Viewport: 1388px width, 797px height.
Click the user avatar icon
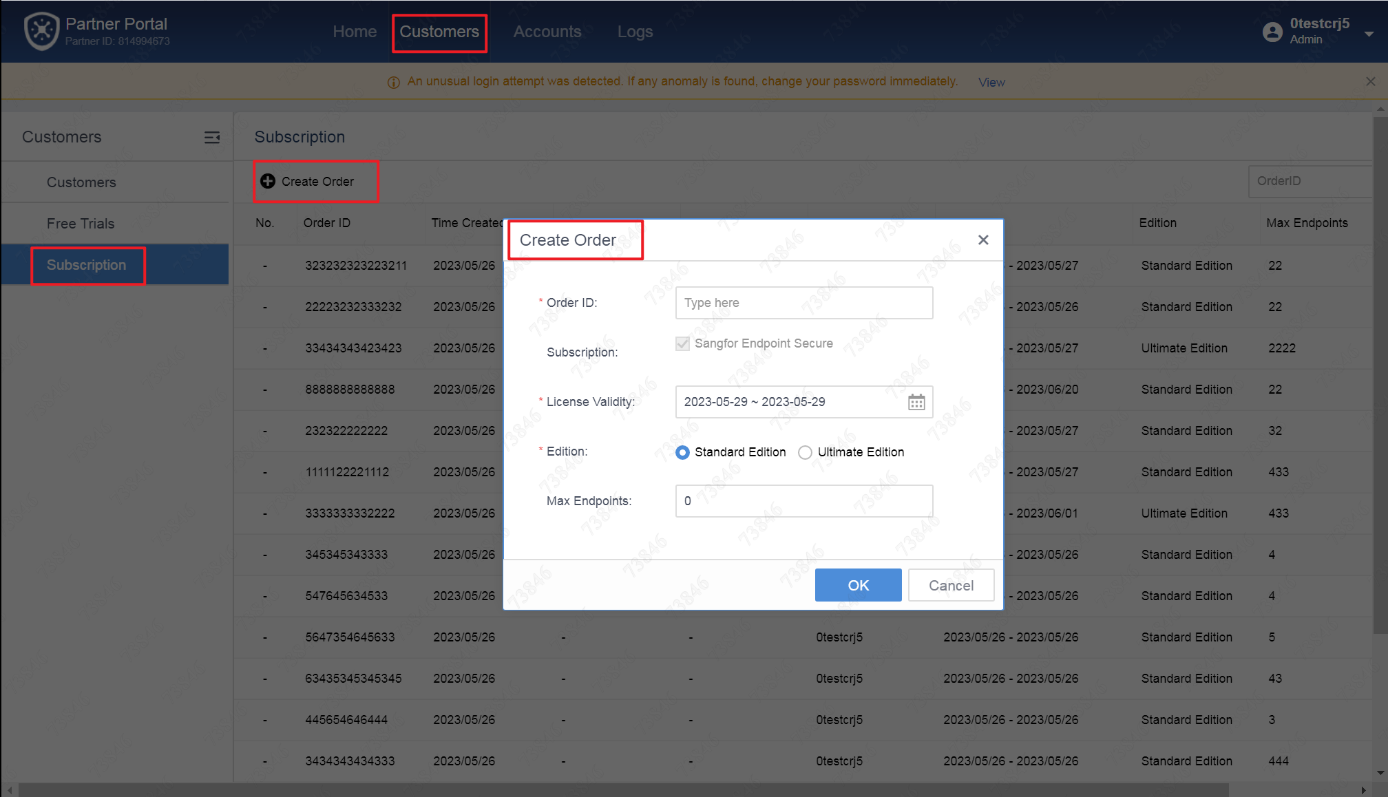coord(1272,32)
